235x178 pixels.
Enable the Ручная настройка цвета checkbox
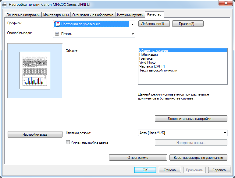coord(68,142)
